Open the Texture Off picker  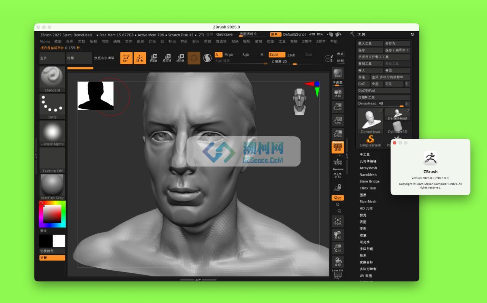click(52, 160)
